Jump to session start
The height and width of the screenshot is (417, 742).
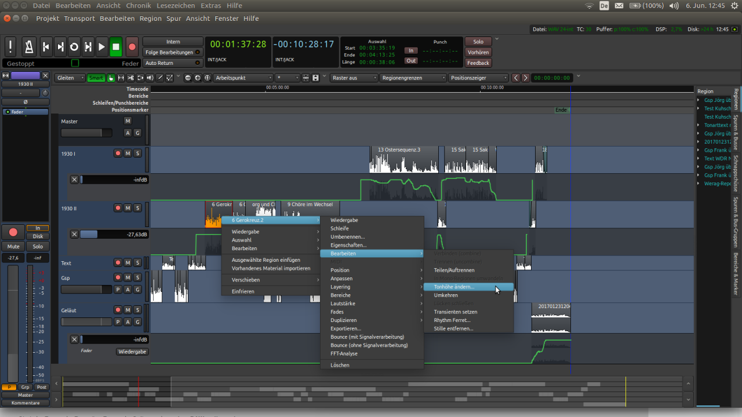(x=46, y=47)
